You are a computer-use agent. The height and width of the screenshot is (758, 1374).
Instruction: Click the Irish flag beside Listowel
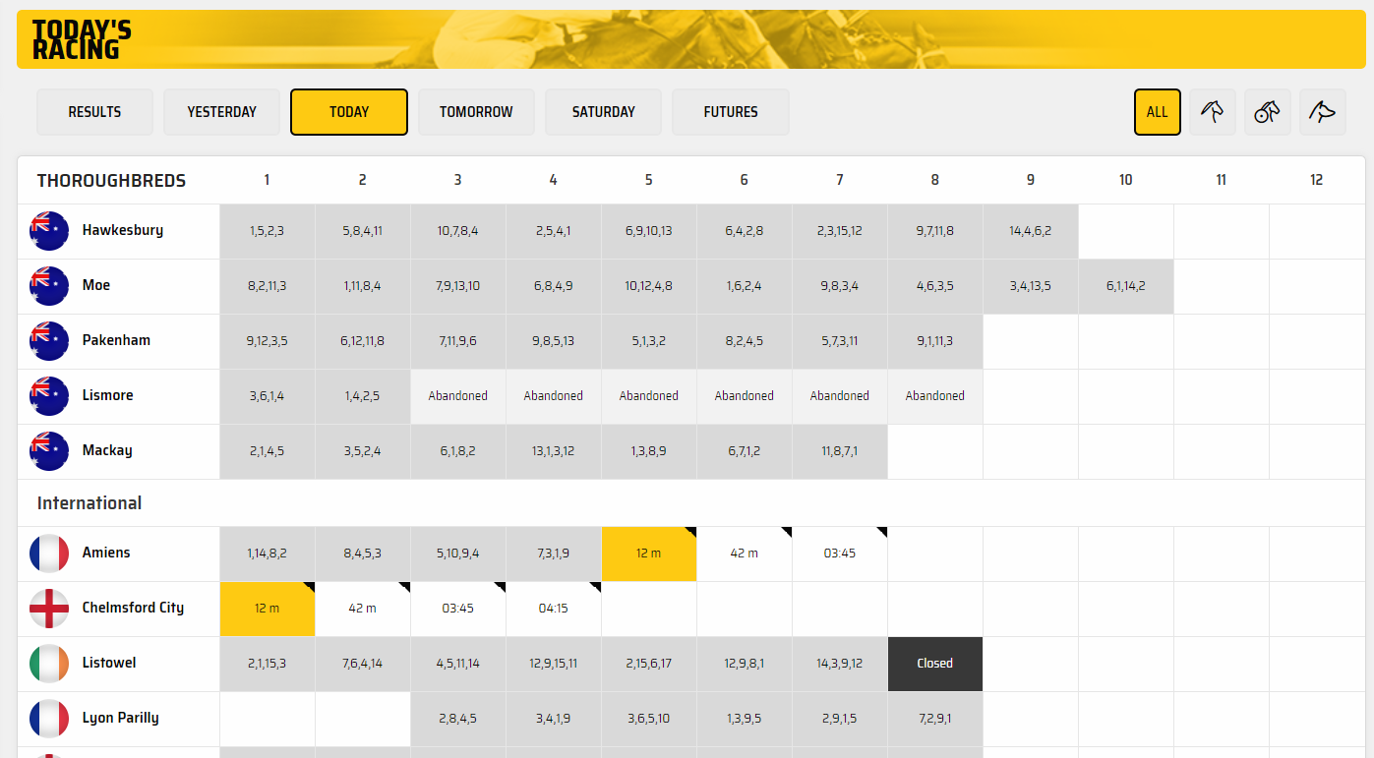49,664
